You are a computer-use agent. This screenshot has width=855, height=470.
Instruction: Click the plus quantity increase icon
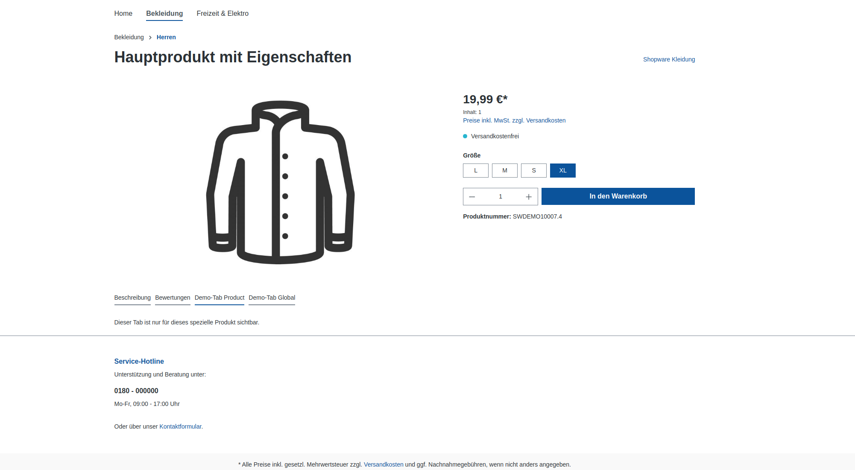[x=529, y=197]
